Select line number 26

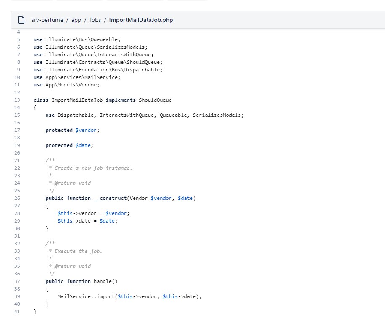coord(17,198)
